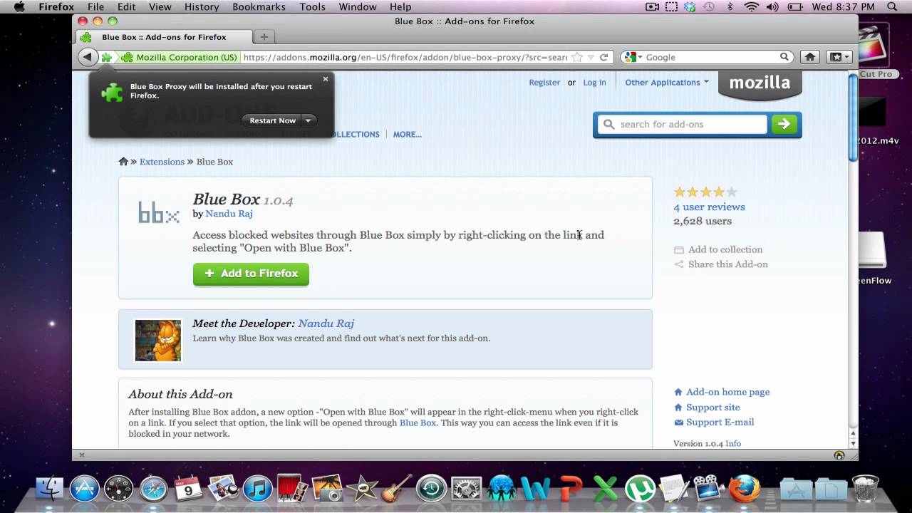Click the page vertical scrollbar thumb
This screenshot has height=513, width=912.
[853, 118]
